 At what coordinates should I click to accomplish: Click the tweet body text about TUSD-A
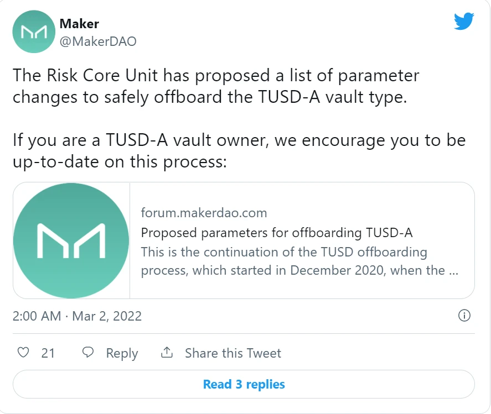[216, 86]
